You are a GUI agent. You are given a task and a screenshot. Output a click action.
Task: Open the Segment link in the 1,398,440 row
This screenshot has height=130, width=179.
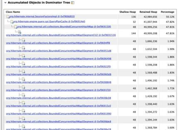[x=59, y=106]
